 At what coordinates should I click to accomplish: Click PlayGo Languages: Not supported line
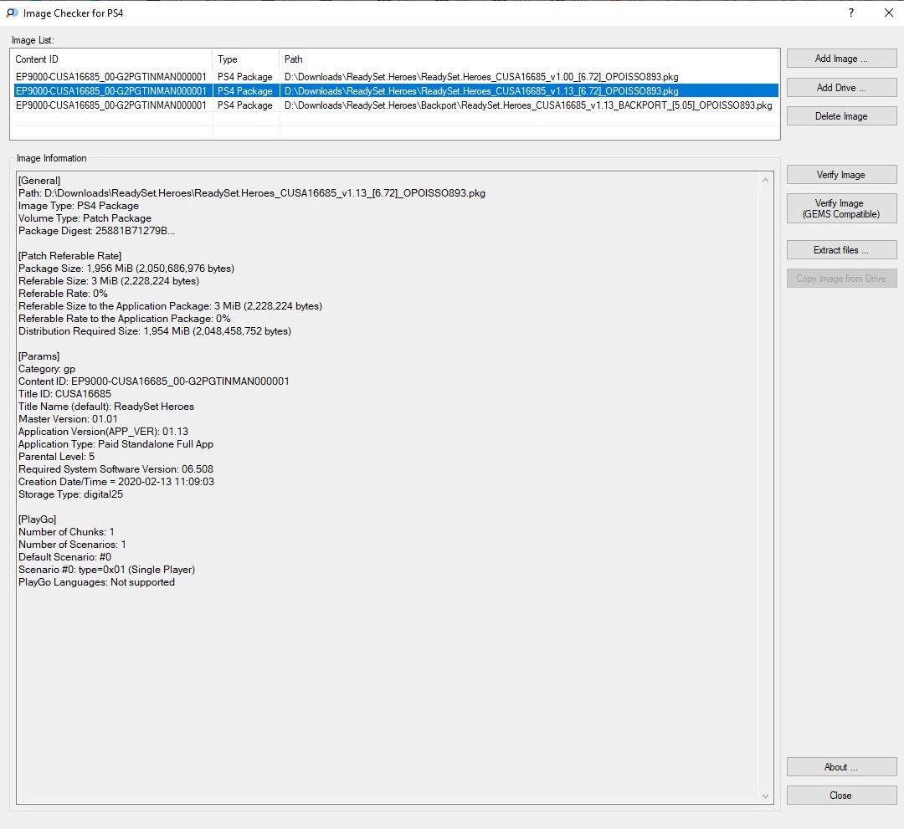click(96, 582)
